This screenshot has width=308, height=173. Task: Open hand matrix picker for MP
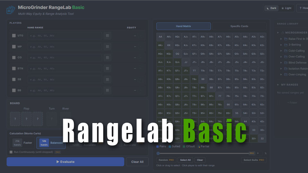(x=107, y=47)
